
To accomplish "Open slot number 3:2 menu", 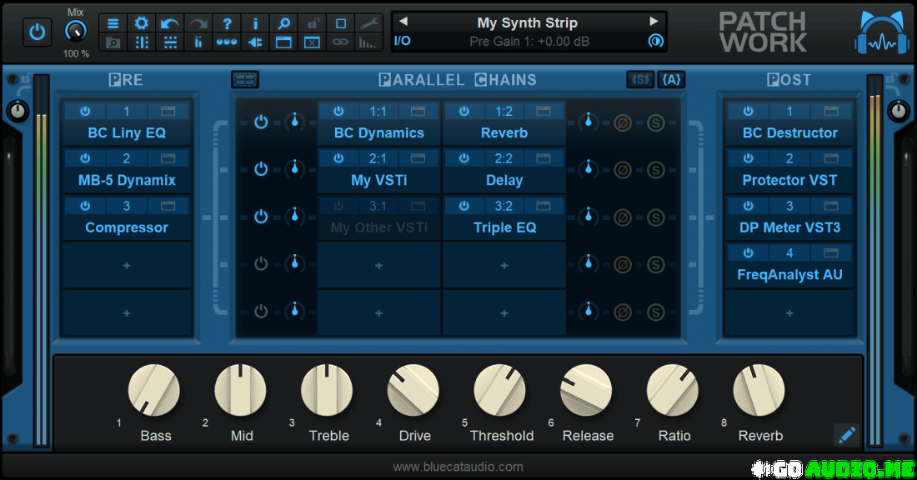I will pyautogui.click(x=504, y=206).
